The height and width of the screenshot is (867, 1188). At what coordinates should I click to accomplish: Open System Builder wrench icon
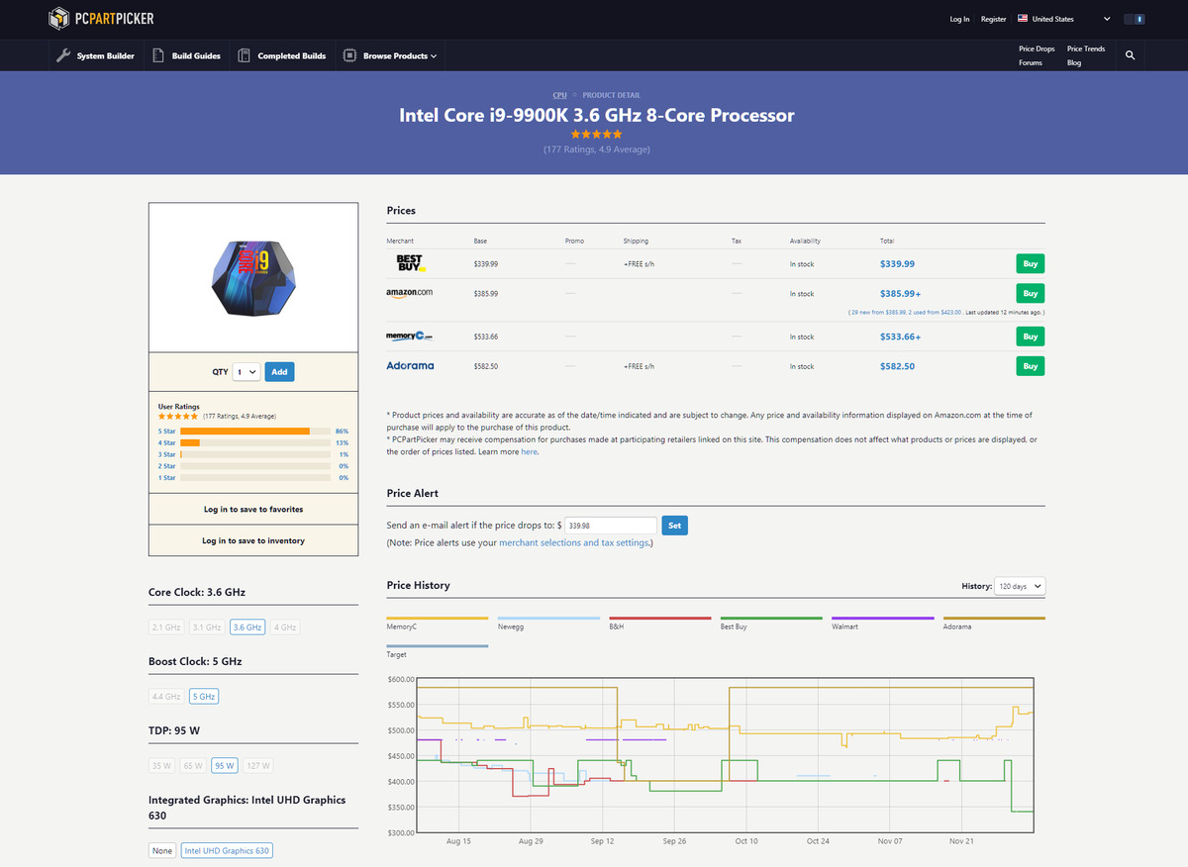63,56
